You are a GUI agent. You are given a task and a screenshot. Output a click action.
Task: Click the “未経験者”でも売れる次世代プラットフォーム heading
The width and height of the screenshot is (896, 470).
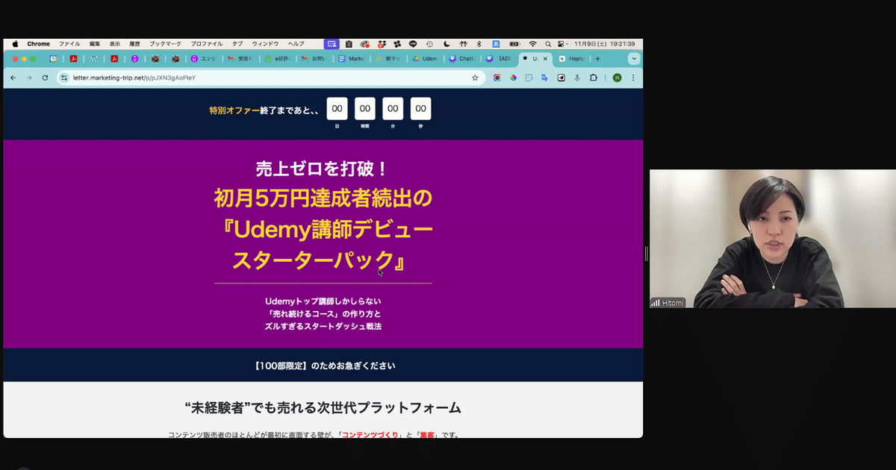point(323,408)
